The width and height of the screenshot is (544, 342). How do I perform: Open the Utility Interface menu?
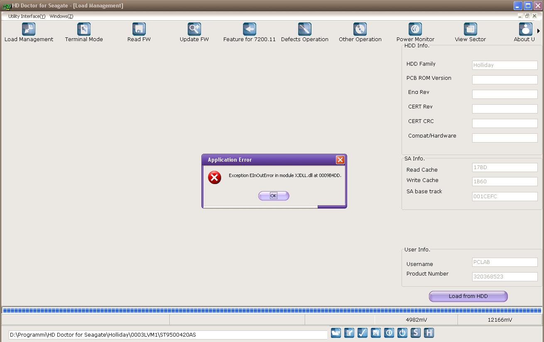pos(27,16)
